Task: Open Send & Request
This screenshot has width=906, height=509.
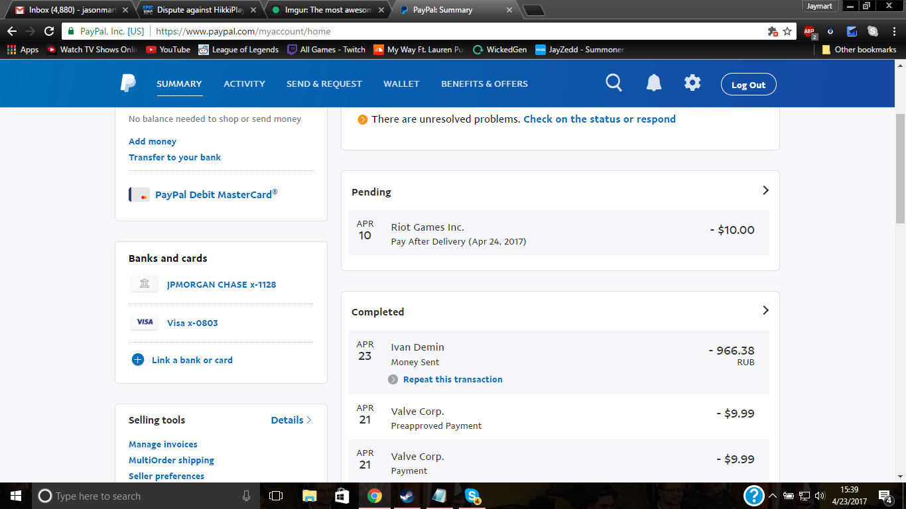Action: [324, 84]
